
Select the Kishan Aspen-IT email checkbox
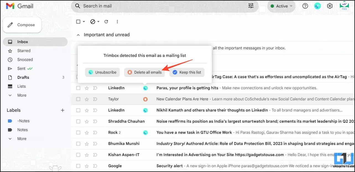click(x=78, y=155)
